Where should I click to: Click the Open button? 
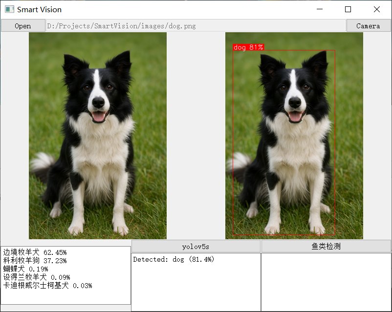tap(23, 26)
